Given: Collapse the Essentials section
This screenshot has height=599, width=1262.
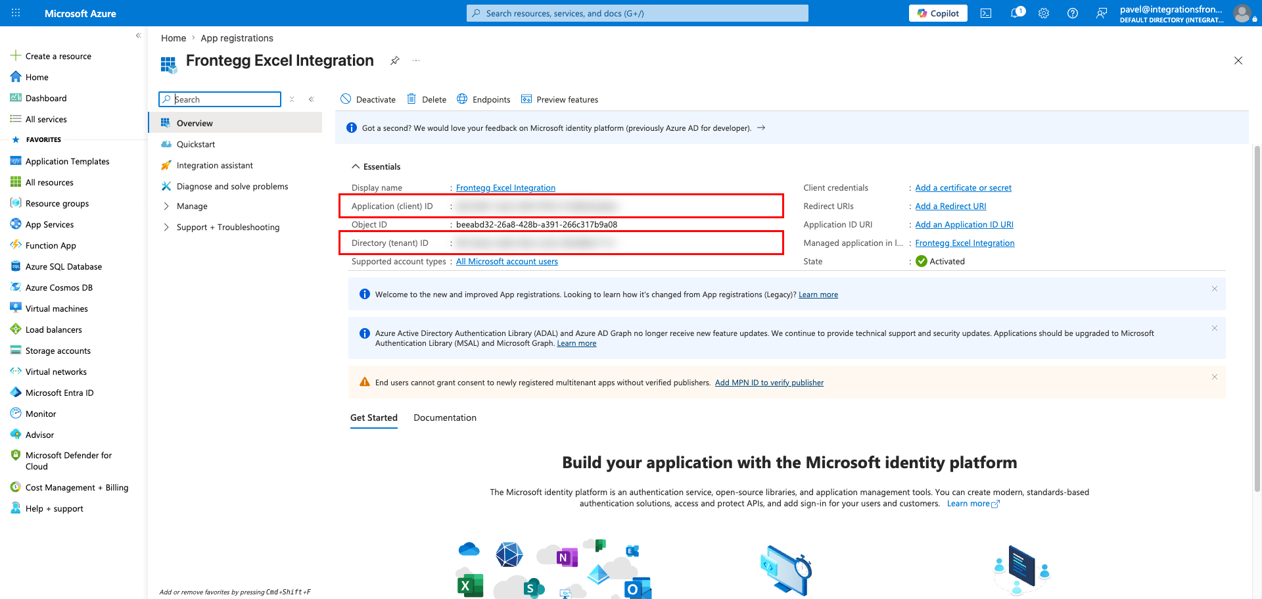Looking at the screenshot, I should tap(376, 166).
